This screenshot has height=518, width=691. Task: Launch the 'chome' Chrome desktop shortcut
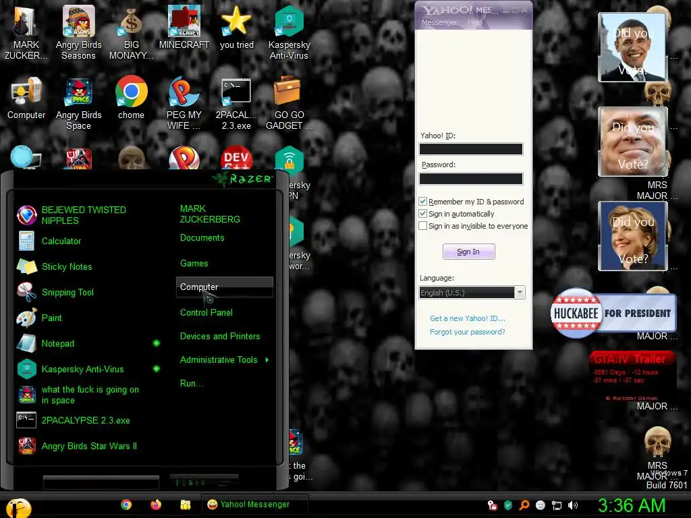(131, 98)
